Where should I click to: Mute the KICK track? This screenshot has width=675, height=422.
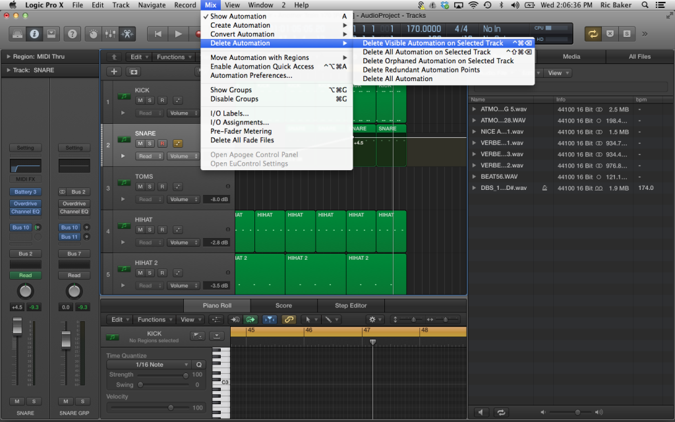pos(140,100)
